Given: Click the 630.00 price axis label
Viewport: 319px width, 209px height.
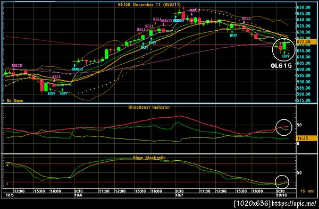Looking at the screenshot, I should pos(304,32).
